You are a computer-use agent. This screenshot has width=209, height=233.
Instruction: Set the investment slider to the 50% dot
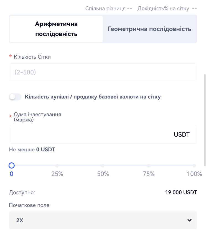click(x=103, y=165)
